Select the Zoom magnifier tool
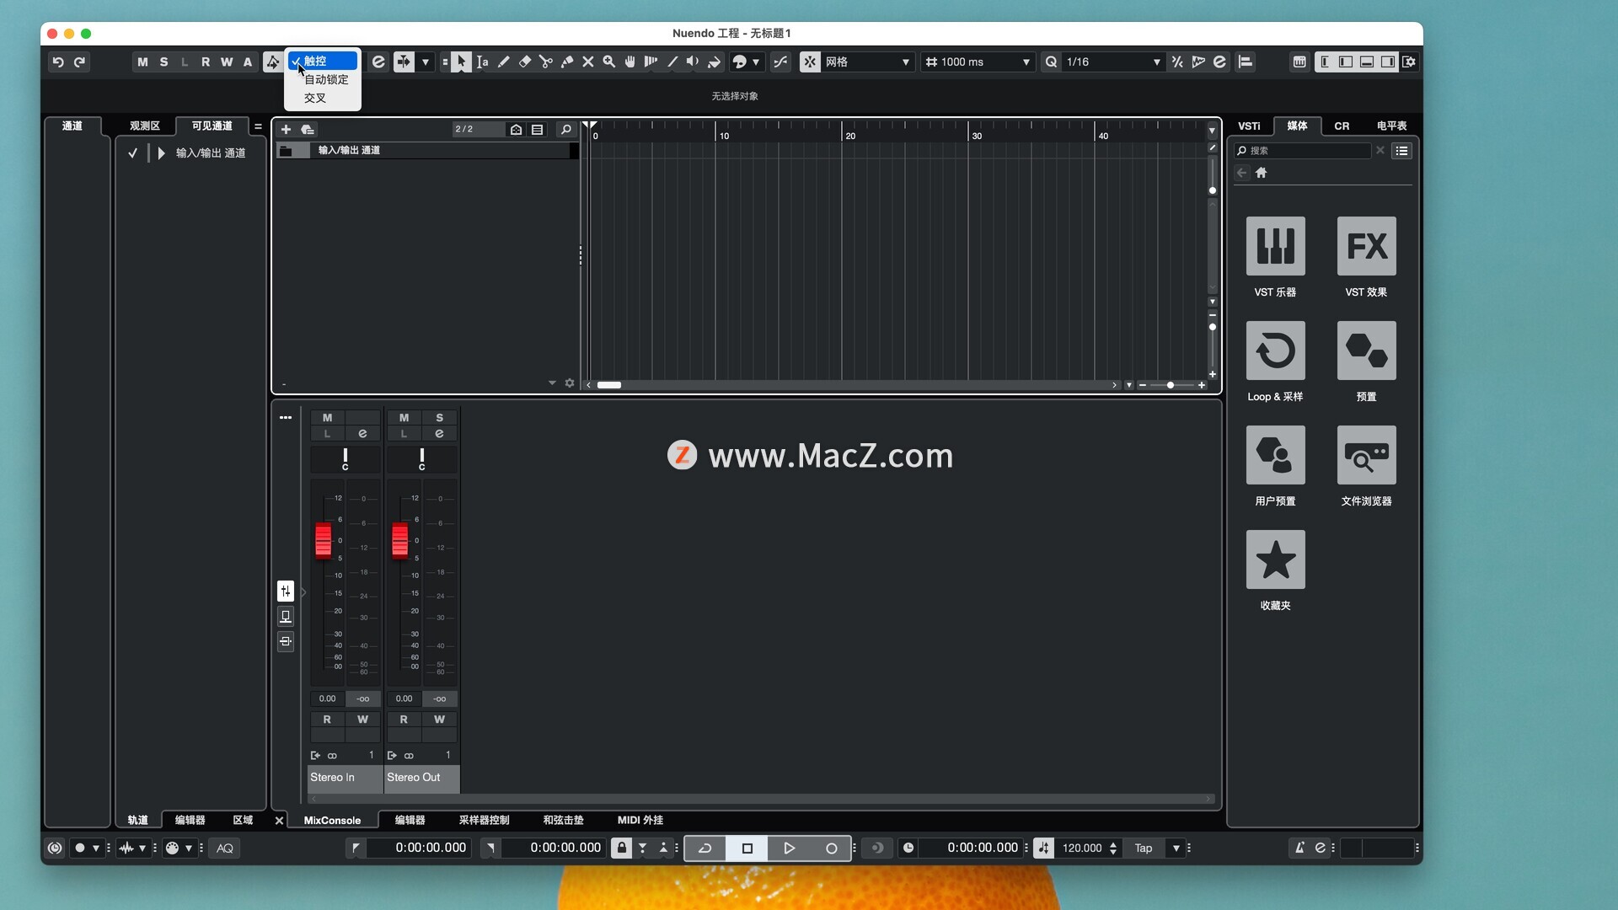Viewport: 1618px width, 910px height. 608,62
